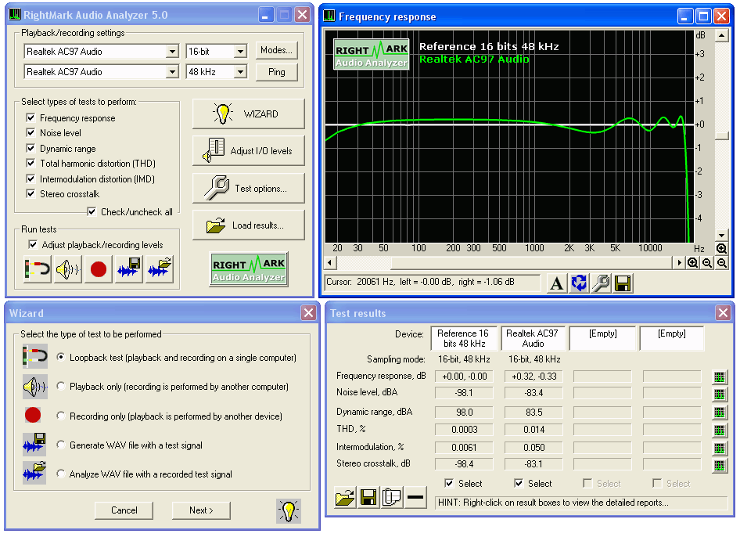The width and height of the screenshot is (740, 537).
Task: Click the Modes button
Action: pos(276,51)
